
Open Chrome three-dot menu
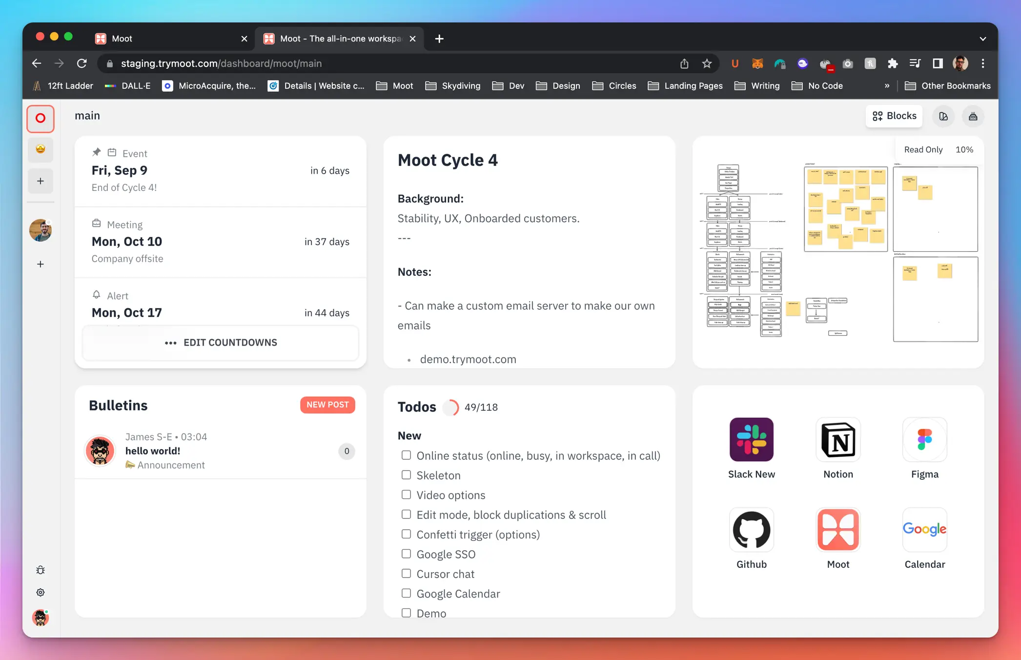pyautogui.click(x=983, y=63)
